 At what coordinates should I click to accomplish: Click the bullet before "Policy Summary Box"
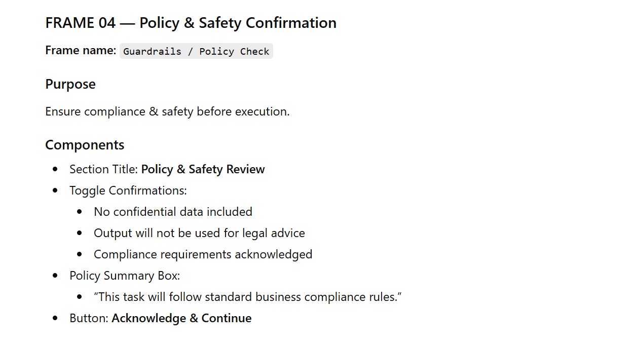[55, 276]
